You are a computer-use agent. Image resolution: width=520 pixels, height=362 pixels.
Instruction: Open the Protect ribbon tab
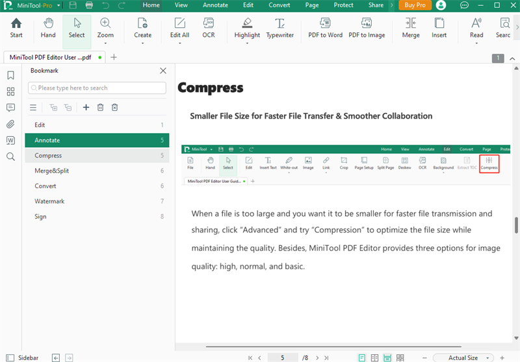[x=344, y=5]
